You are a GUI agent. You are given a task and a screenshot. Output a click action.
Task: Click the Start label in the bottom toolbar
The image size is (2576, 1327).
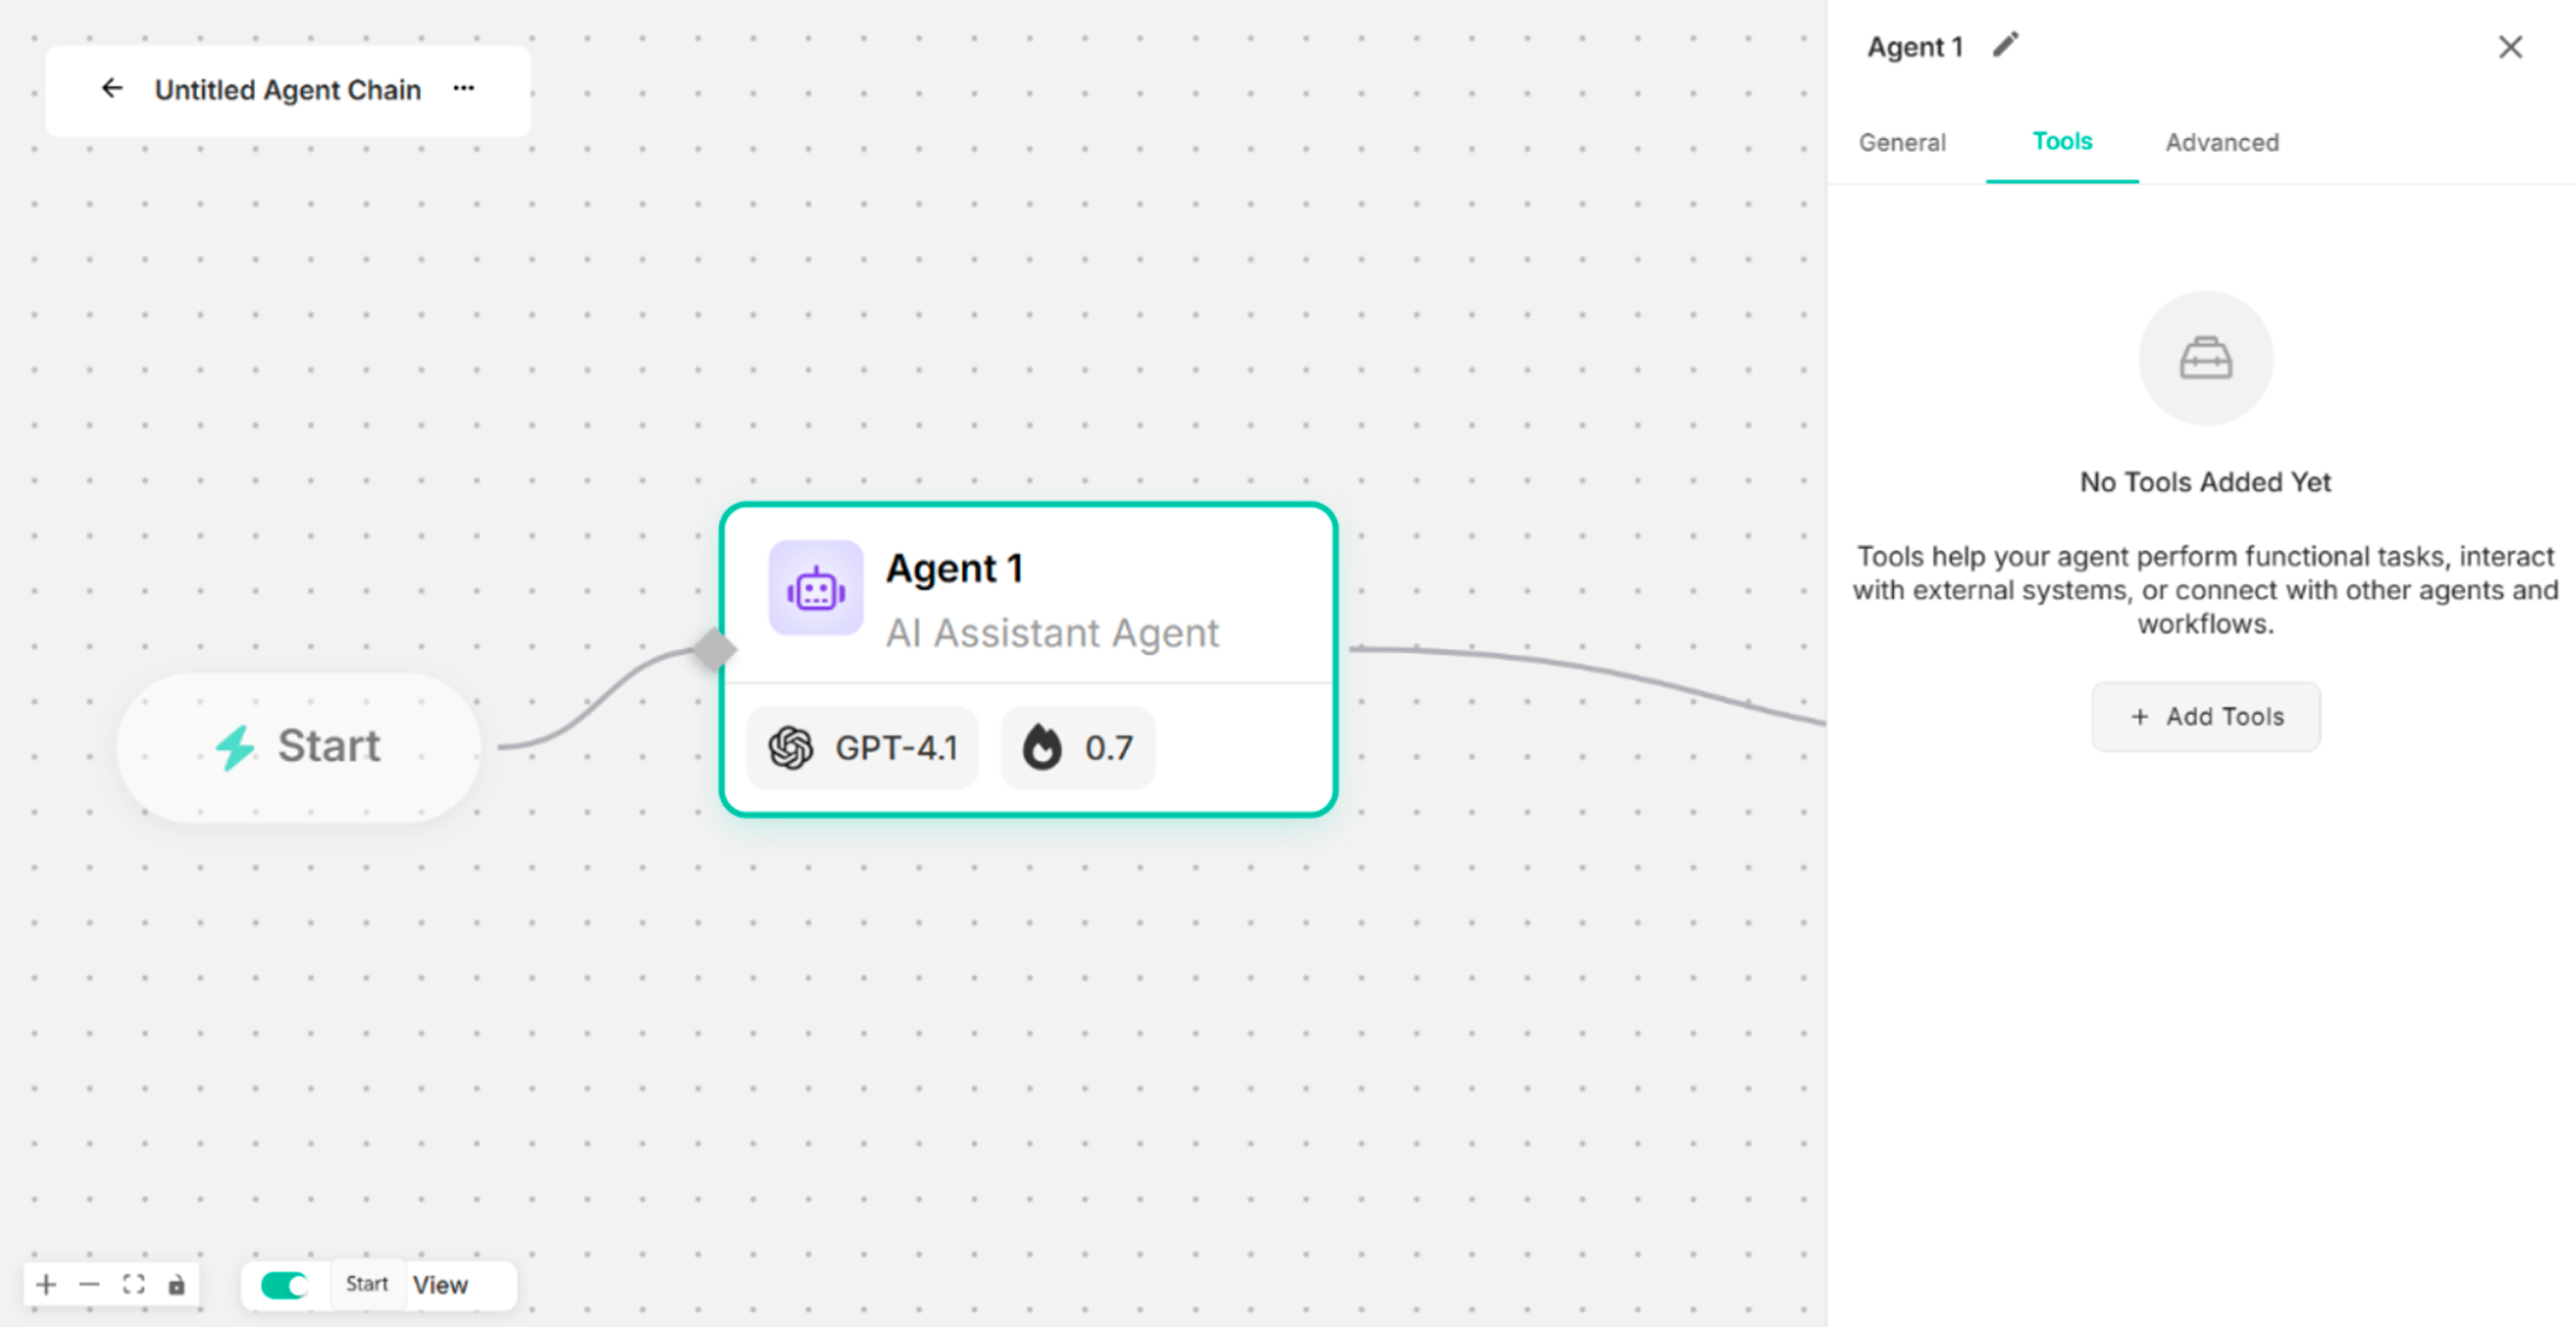367,1284
